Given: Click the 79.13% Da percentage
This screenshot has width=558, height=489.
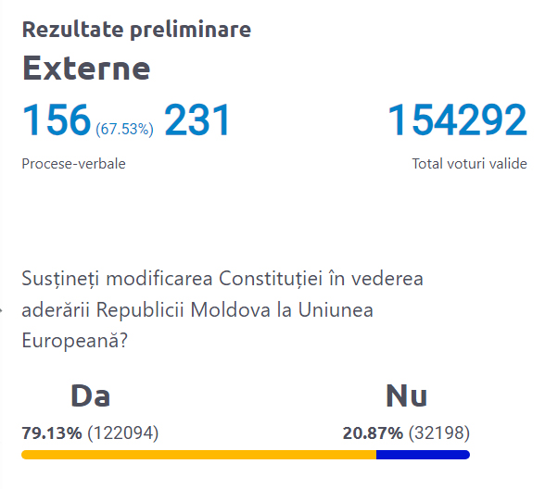Looking at the screenshot, I should (52, 433).
